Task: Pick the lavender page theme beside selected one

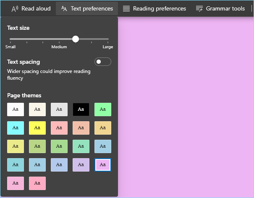Action: 81,164
